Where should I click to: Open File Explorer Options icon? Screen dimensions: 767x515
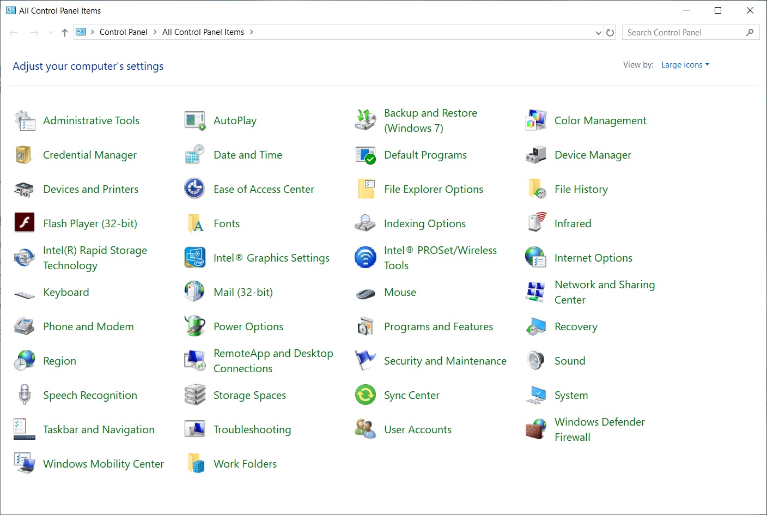click(366, 189)
